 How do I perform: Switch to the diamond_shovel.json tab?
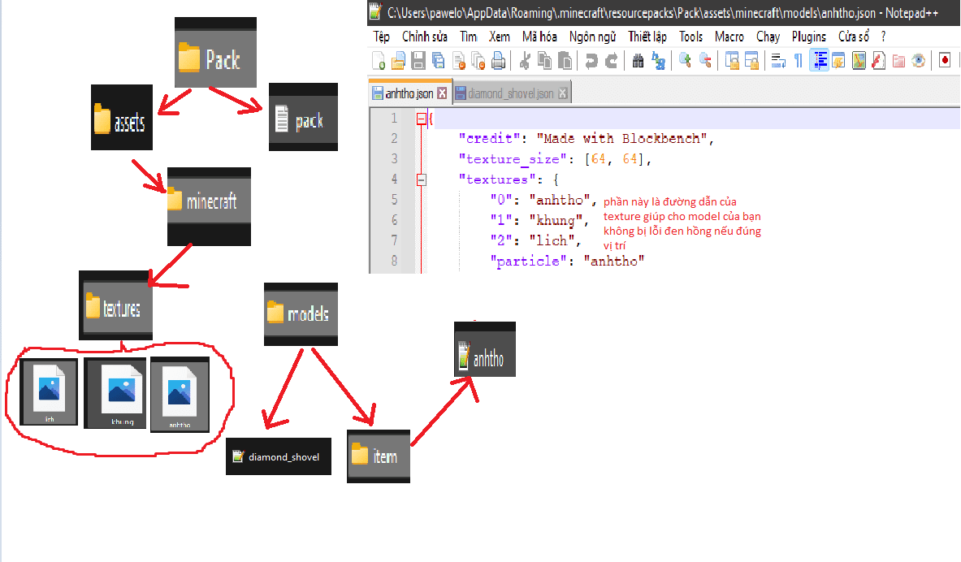[x=510, y=93]
